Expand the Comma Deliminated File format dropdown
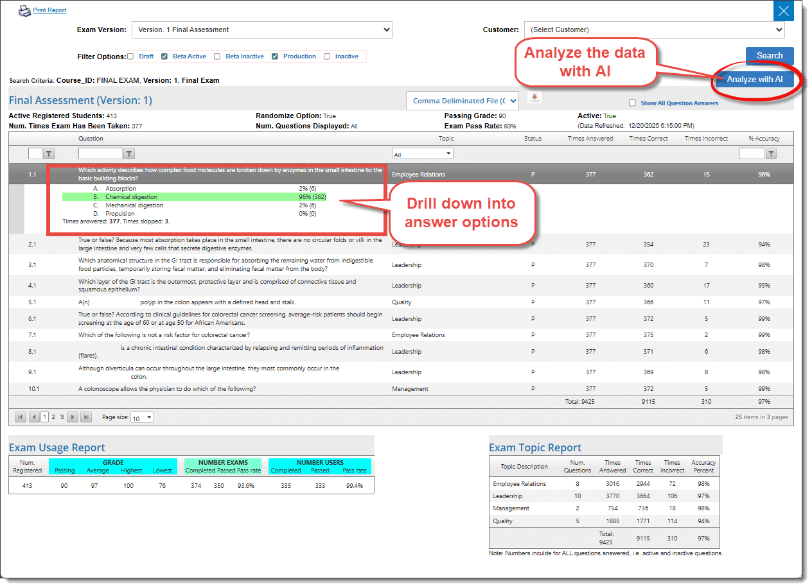 tap(462, 101)
